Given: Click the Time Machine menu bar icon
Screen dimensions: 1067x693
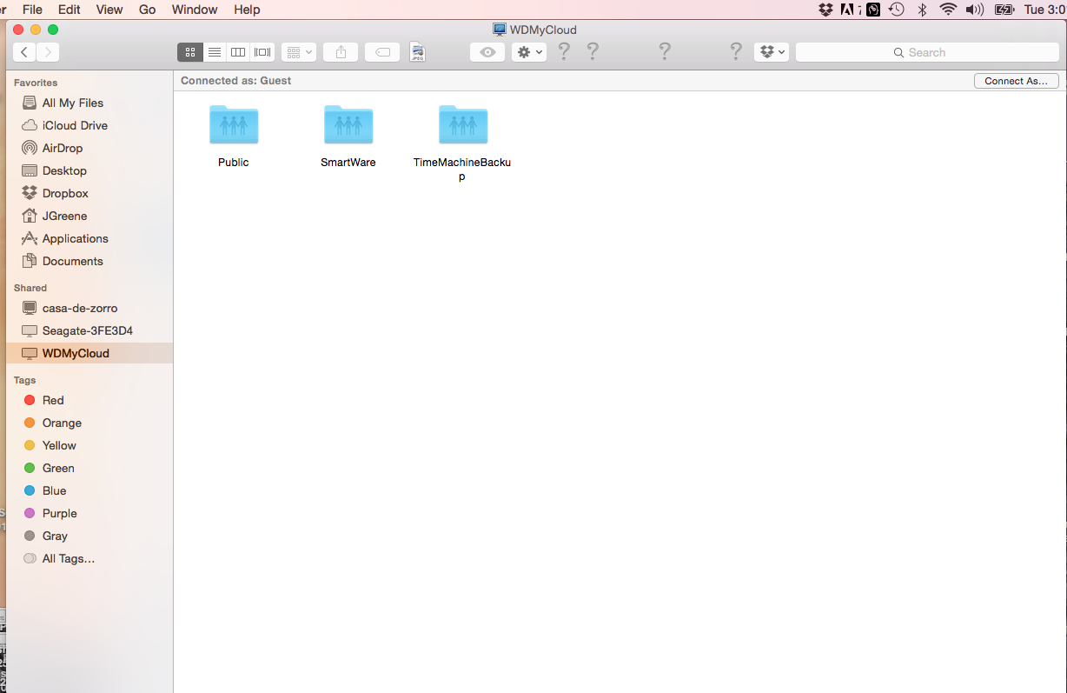Looking at the screenshot, I should pyautogui.click(x=898, y=10).
